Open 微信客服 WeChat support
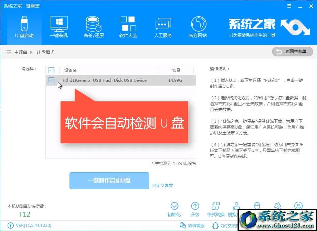317x231 pixels. (x=192, y=225)
